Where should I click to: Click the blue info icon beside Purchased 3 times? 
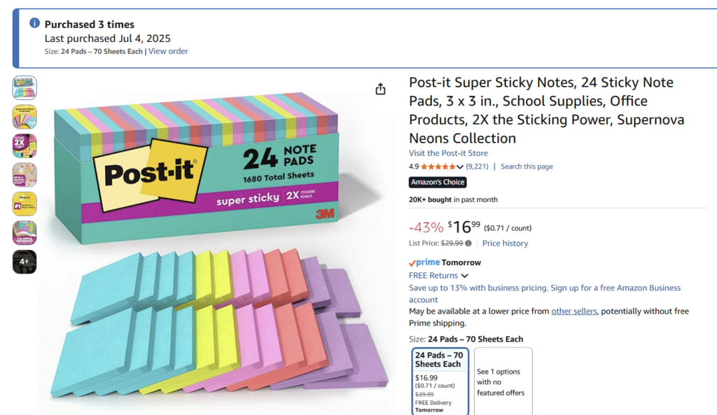34,23
